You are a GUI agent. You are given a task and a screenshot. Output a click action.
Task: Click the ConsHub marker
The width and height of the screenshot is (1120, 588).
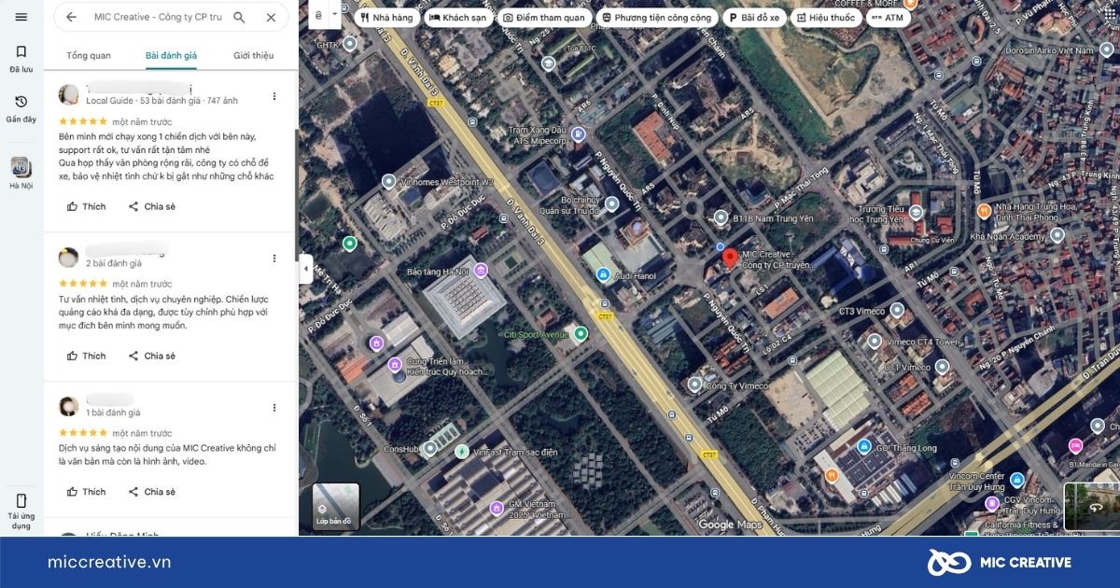coord(429,448)
